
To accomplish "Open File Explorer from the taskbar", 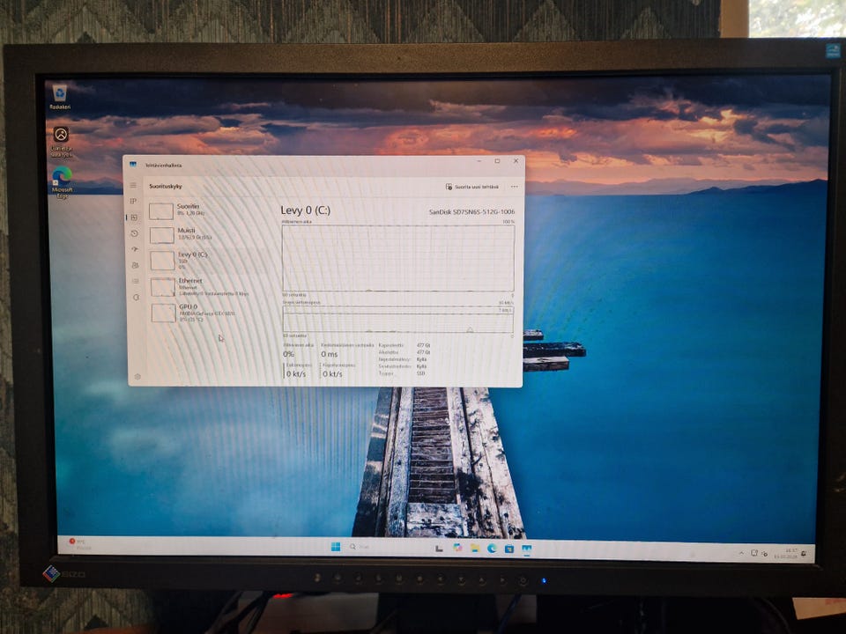I will (475, 549).
